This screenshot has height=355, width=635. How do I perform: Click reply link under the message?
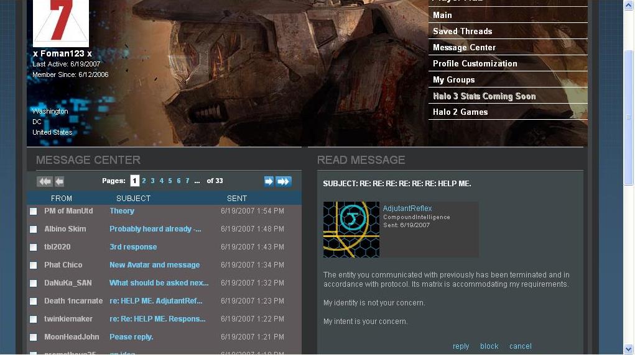coord(461,346)
